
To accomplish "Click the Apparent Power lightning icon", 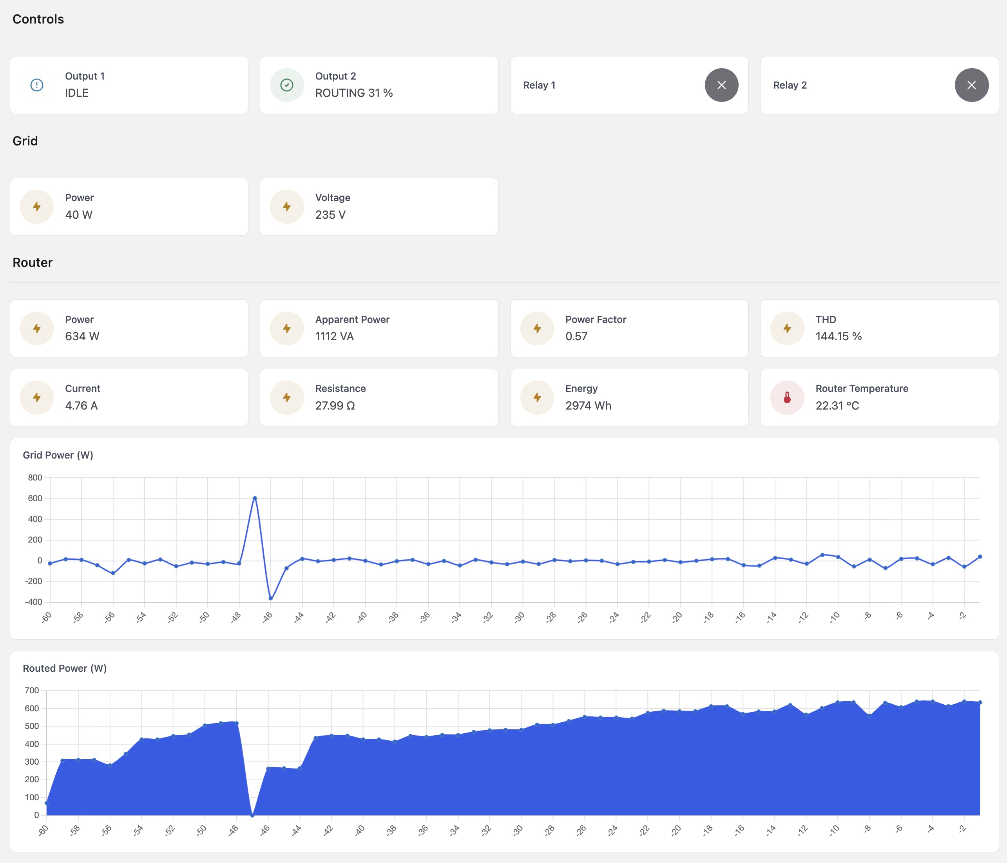I will coord(287,328).
